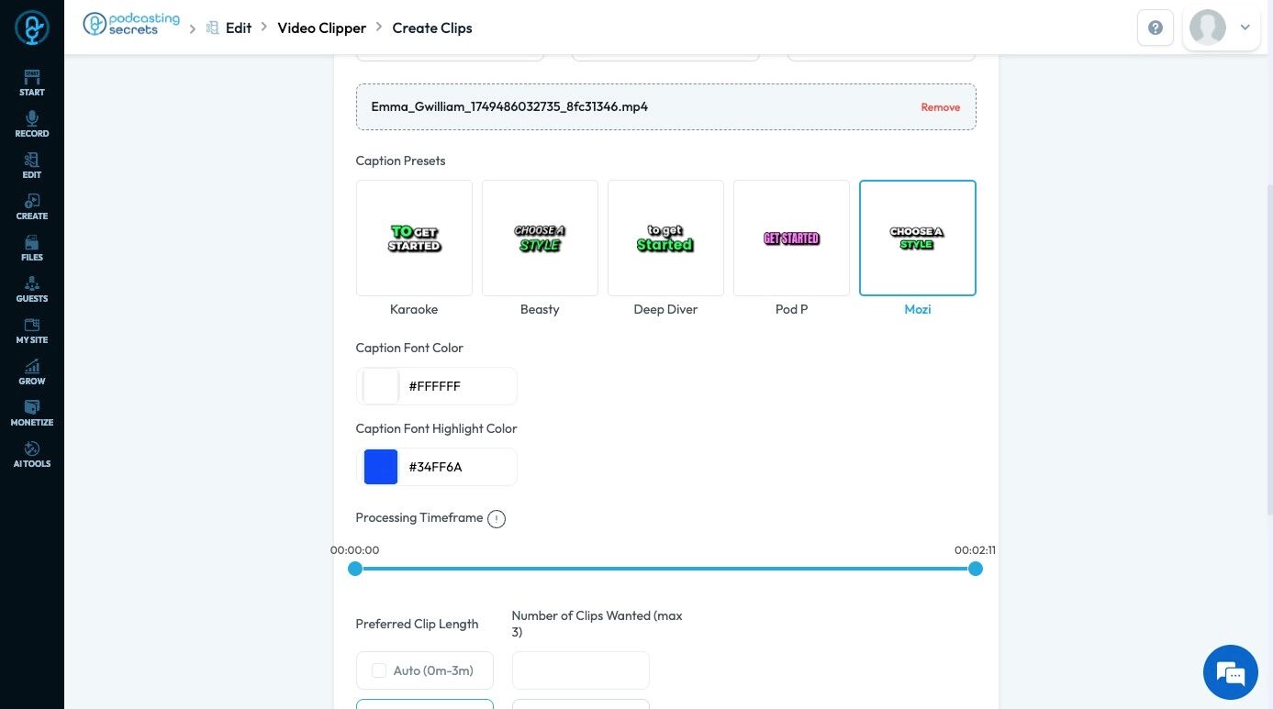Viewport: 1273px width, 709px height.
Task: Go to FILES in the sidebar
Action: pos(32,248)
